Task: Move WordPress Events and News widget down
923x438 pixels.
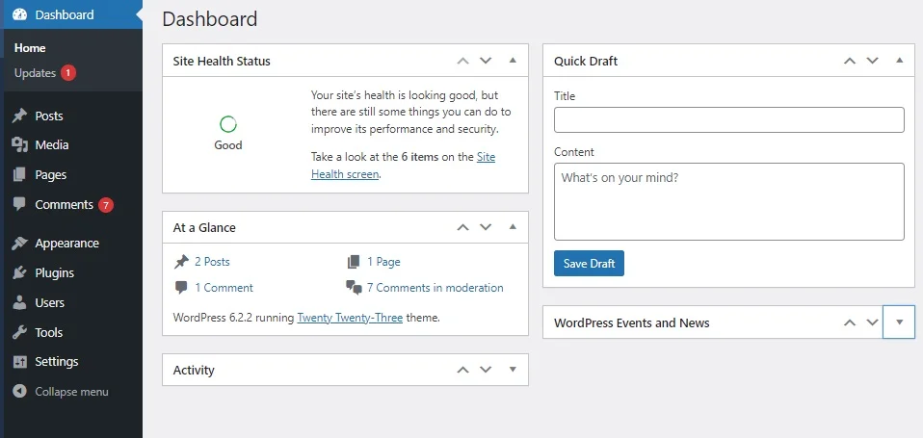Action: (x=872, y=322)
